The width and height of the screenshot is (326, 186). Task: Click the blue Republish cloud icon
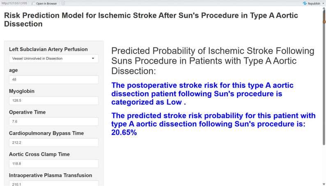pos(305,3)
